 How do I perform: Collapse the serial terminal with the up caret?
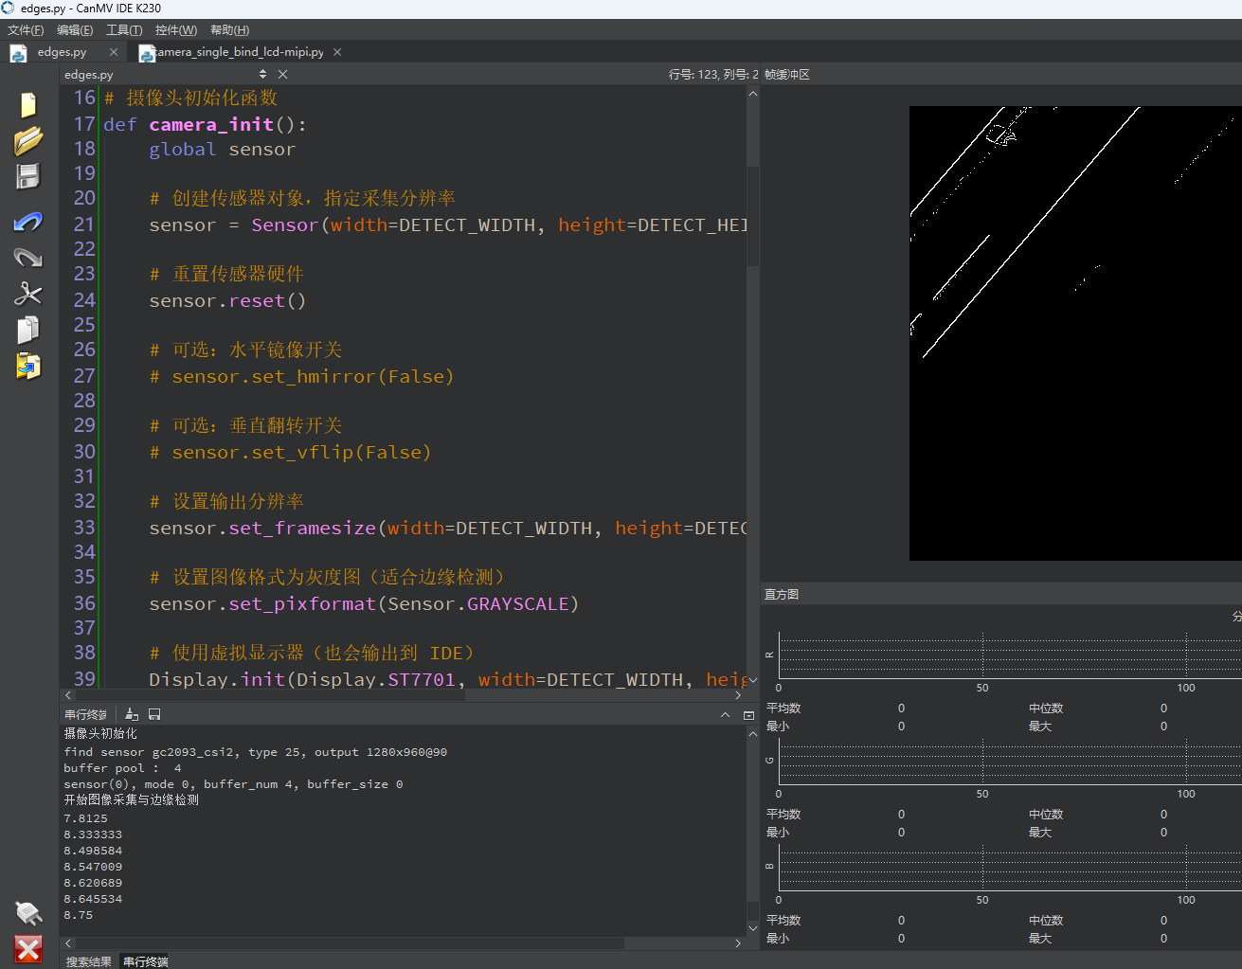725,715
